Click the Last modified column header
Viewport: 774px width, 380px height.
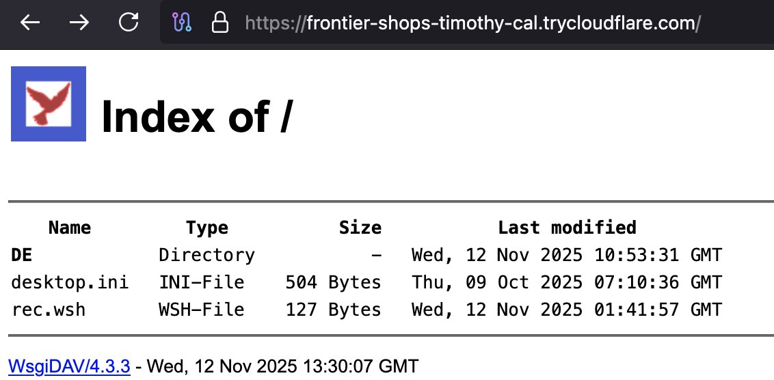point(567,228)
